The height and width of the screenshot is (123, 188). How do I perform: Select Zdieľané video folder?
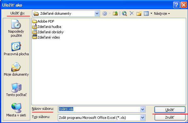pos(46,37)
